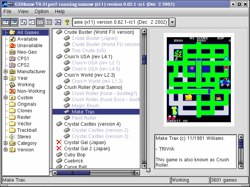
Task: Toggle the screenshot panel toolbar button
Action: (14, 22)
